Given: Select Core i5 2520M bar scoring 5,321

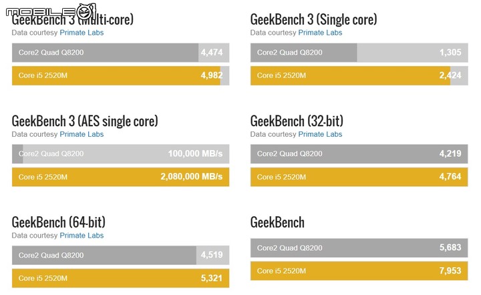Looking at the screenshot, I should [120, 278].
